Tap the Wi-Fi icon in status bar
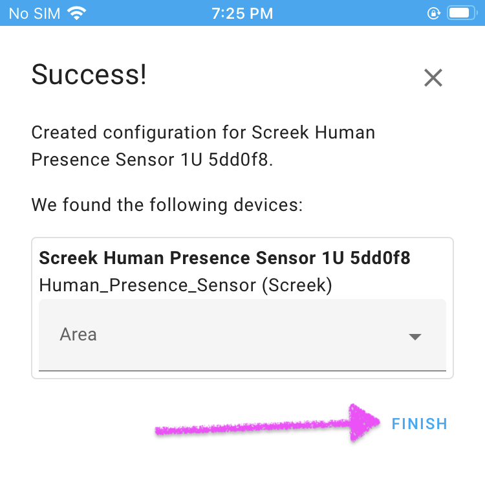This screenshot has width=485, height=488. point(77,14)
